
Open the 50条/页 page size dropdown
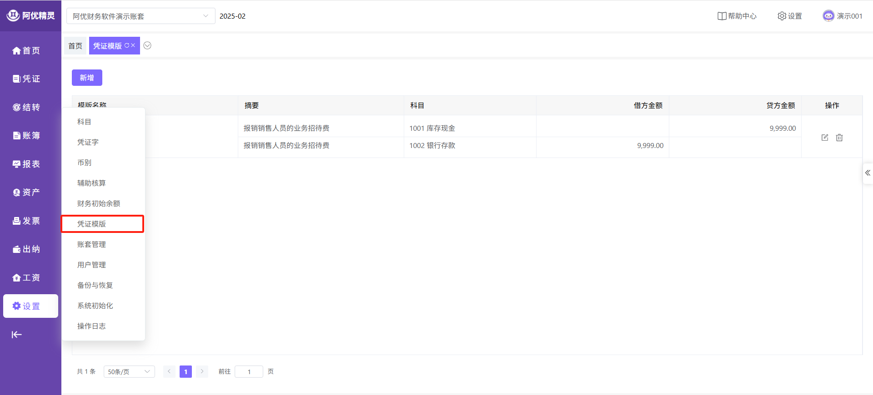(x=129, y=371)
